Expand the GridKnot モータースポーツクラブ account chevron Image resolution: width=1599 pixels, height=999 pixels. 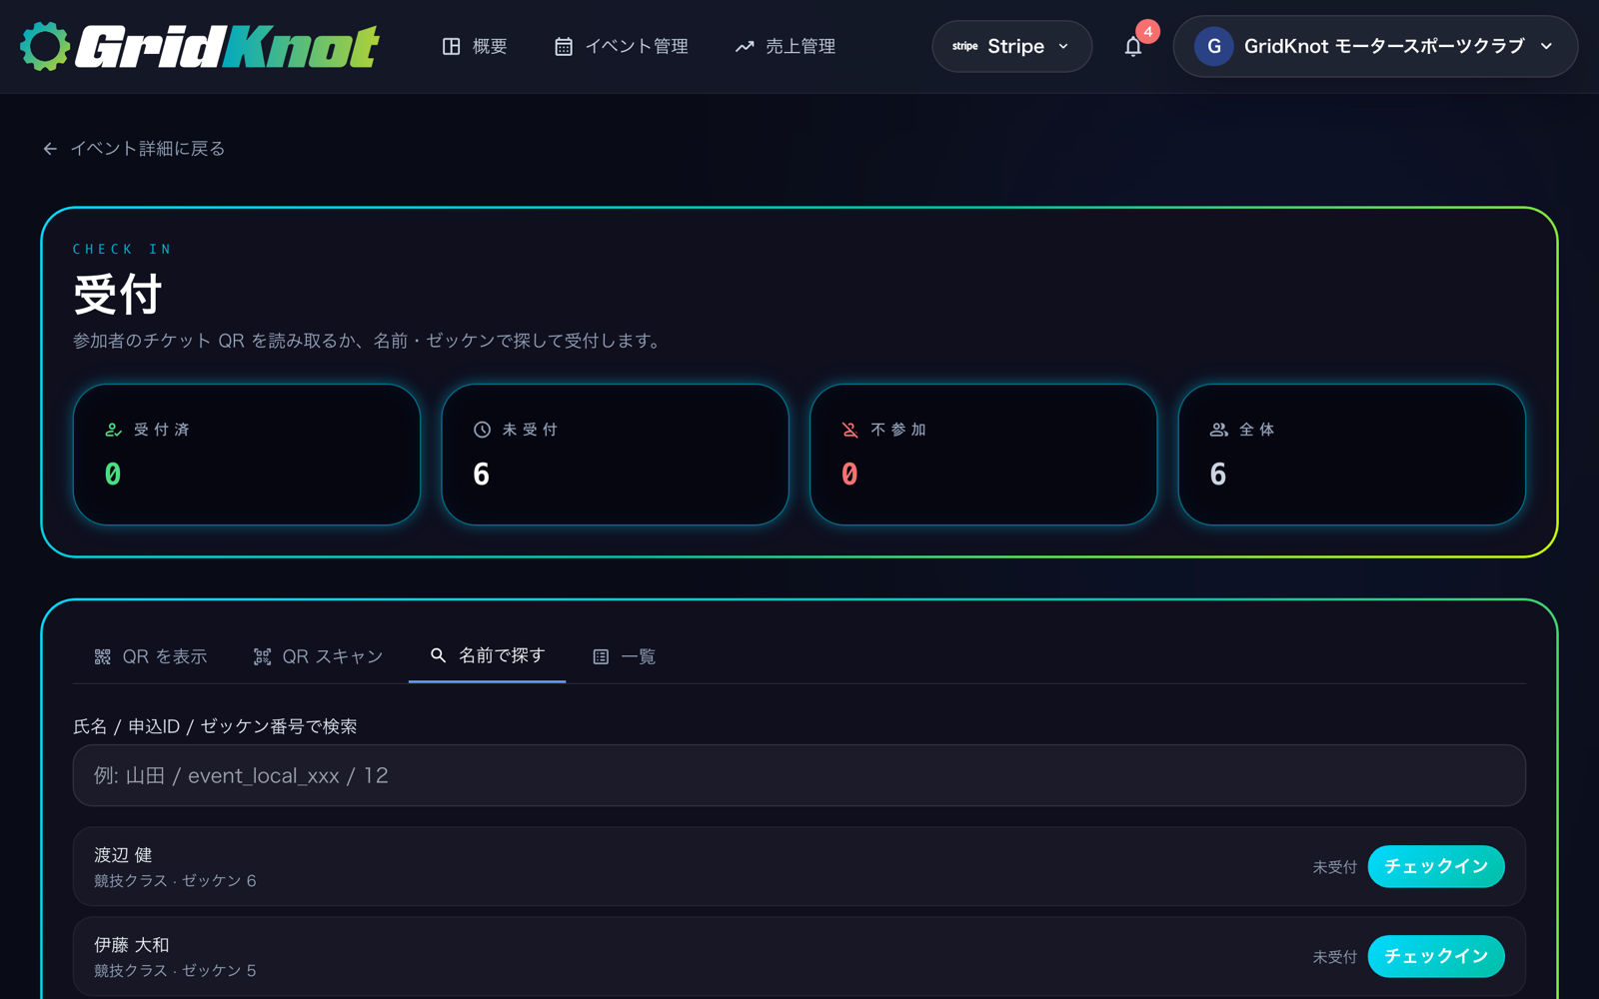click(1546, 46)
